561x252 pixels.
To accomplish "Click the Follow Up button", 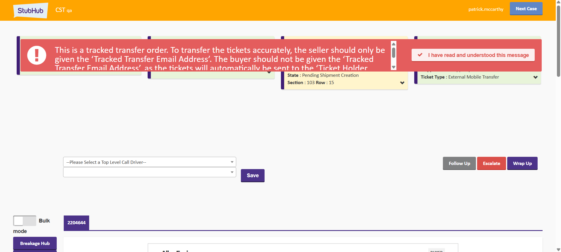I will 459,164.
